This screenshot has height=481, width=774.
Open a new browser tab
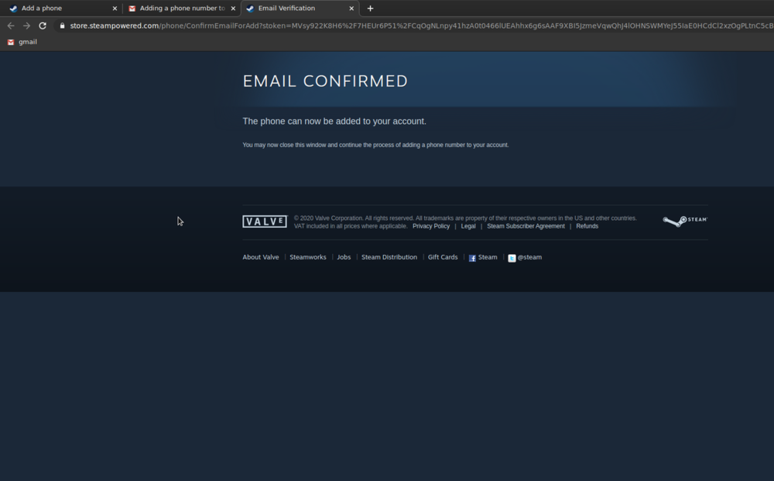[x=370, y=9]
